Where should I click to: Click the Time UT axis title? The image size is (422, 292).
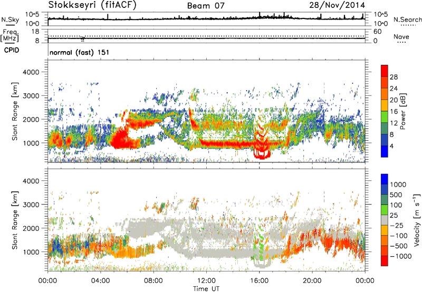206,288
